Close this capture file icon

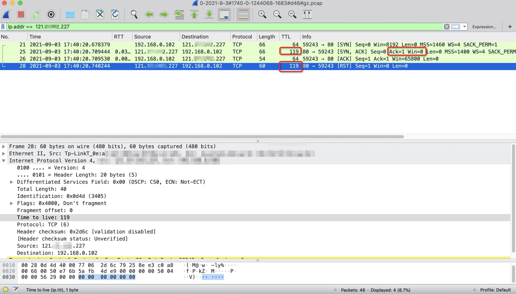click(100, 14)
